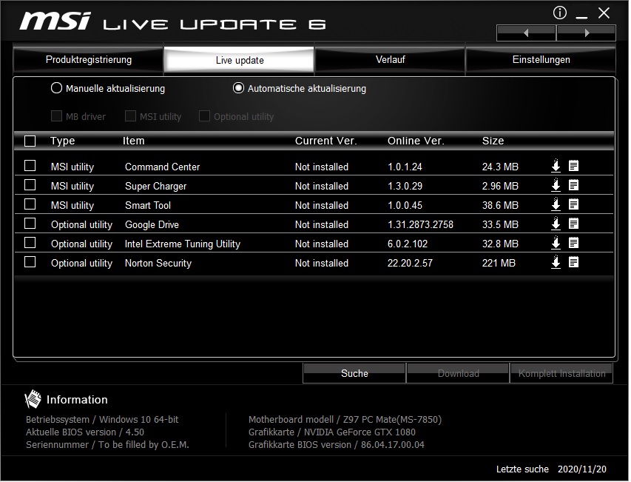Toggle the MB driver checkbox
The width and height of the screenshot is (631, 482).
click(x=57, y=117)
